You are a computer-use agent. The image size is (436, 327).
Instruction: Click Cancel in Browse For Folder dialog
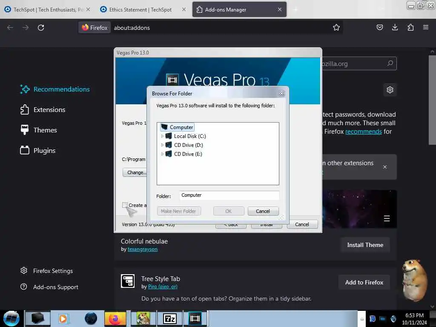(263, 211)
